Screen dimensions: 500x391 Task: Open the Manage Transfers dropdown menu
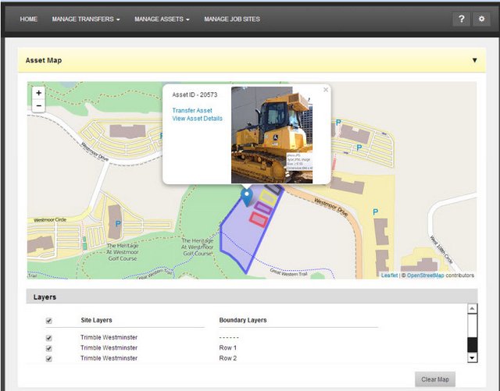pyautogui.click(x=86, y=19)
